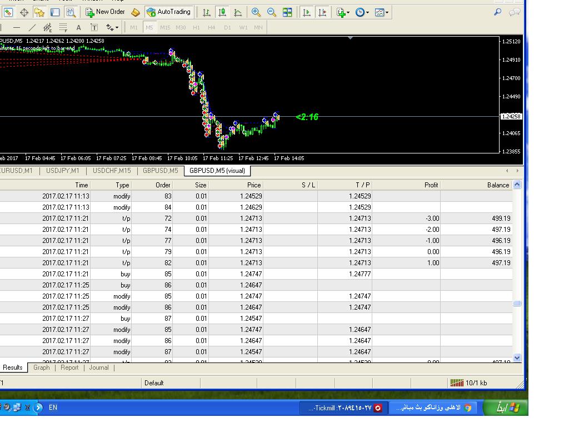569x427 pixels.
Task: Click the results scrollbar thumb
Action: (x=517, y=303)
